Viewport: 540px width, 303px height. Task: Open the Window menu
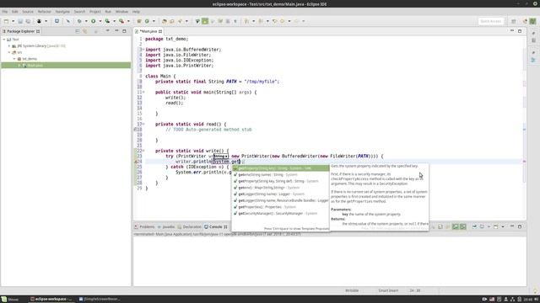[x=121, y=12]
